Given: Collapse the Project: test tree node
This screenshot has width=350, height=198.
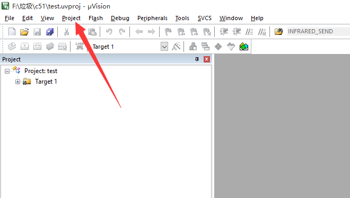Looking at the screenshot, I should coord(7,71).
